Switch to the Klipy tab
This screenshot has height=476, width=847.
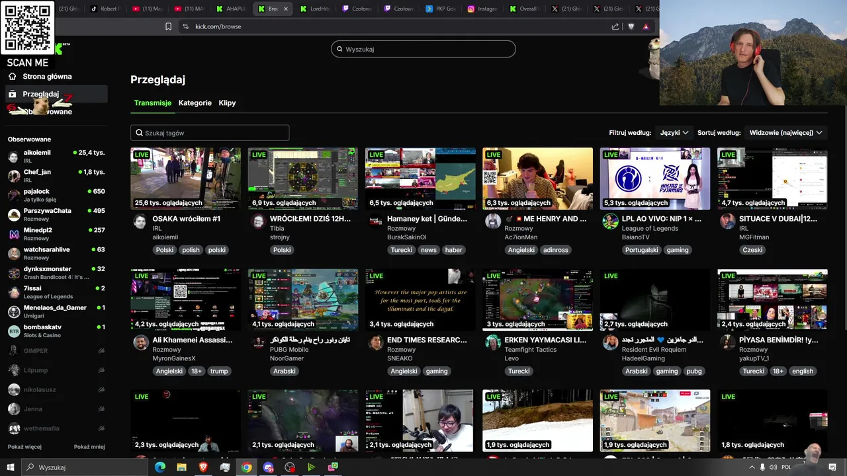coord(227,103)
